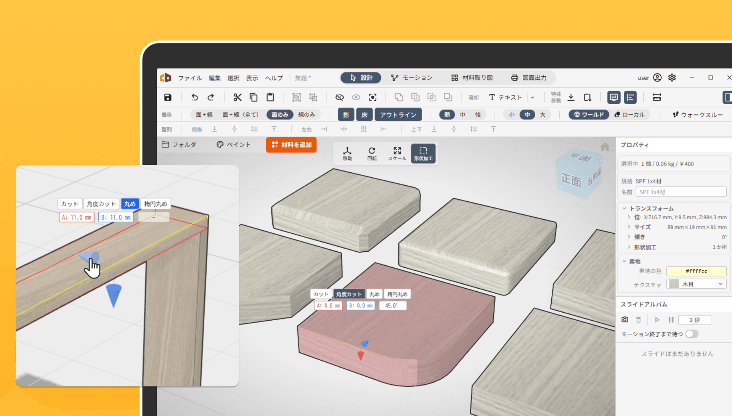Click the show (eye) icon
The image size is (732, 416).
[x=356, y=97]
